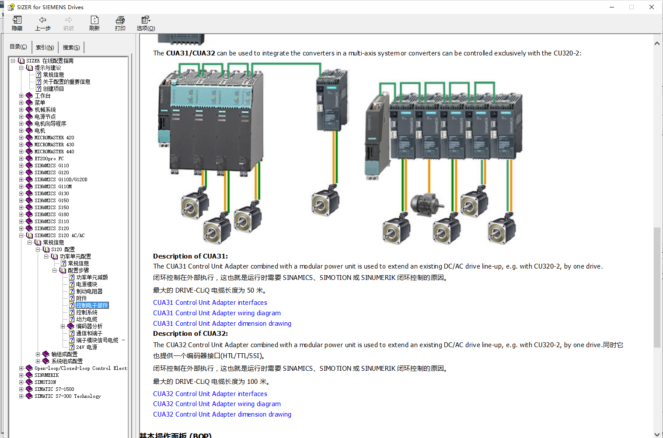Collapse the SIZER 在线配置指南 root node
The image size is (663, 438).
pos(13,61)
